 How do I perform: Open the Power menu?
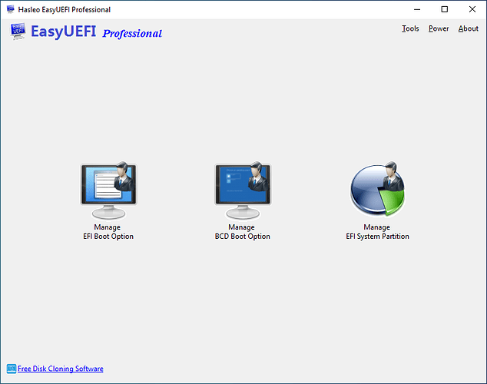pos(439,28)
